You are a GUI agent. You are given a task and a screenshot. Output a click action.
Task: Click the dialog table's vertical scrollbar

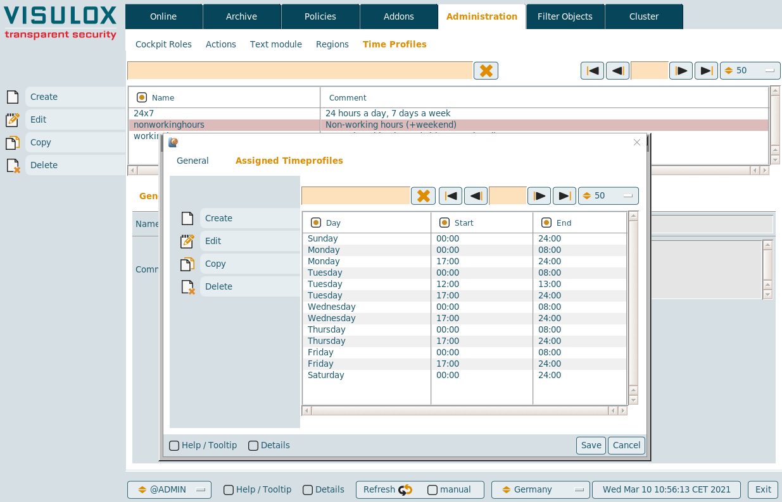(x=633, y=303)
